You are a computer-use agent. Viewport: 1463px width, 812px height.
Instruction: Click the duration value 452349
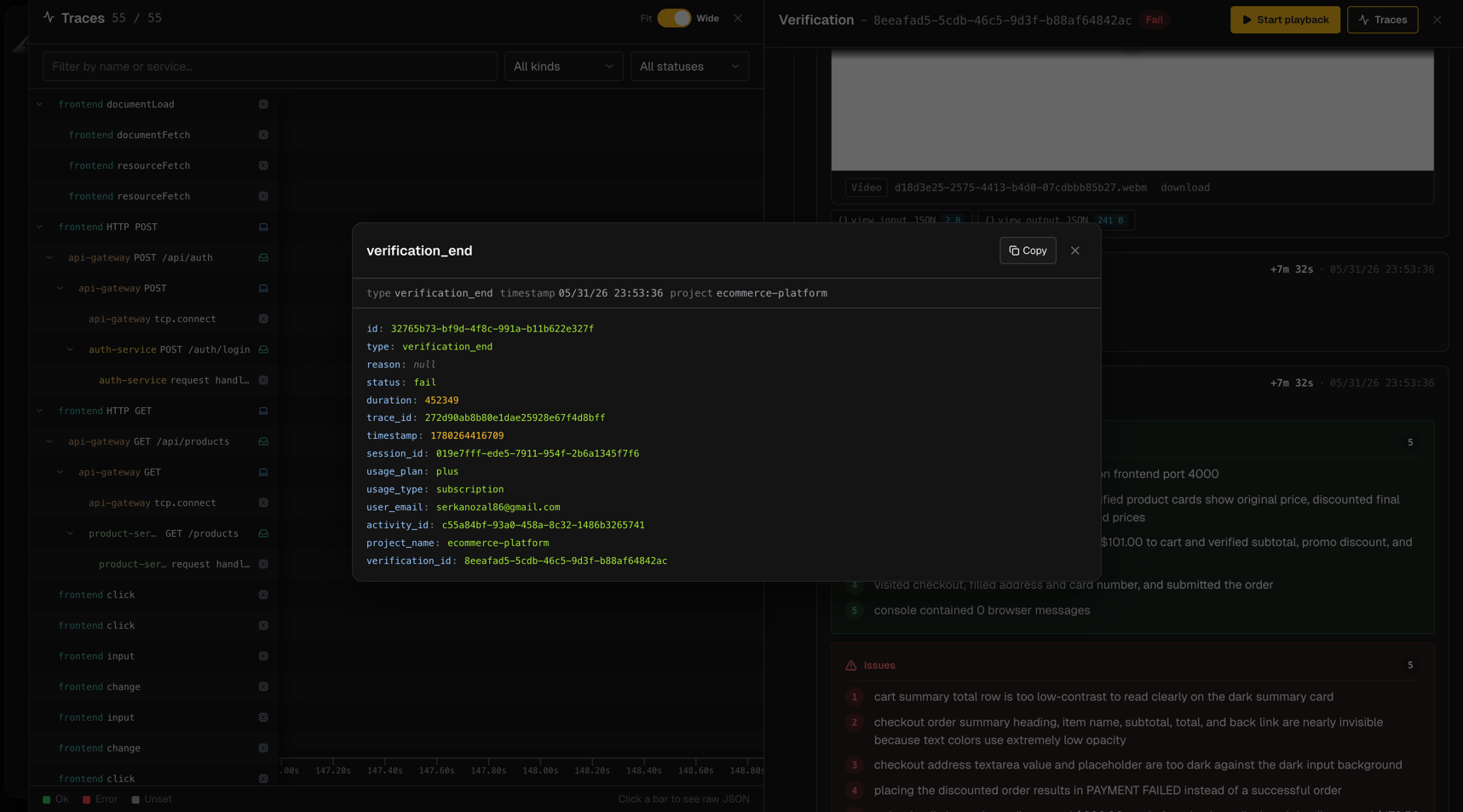pyautogui.click(x=441, y=400)
